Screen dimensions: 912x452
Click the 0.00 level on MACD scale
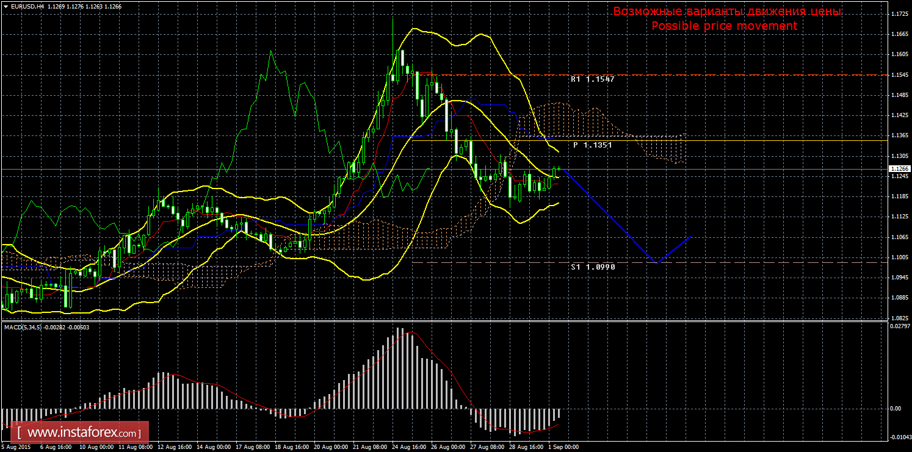pyautogui.click(x=895, y=408)
